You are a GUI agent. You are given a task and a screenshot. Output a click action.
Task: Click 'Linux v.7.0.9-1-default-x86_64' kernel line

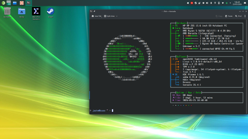(x=202, y=61)
